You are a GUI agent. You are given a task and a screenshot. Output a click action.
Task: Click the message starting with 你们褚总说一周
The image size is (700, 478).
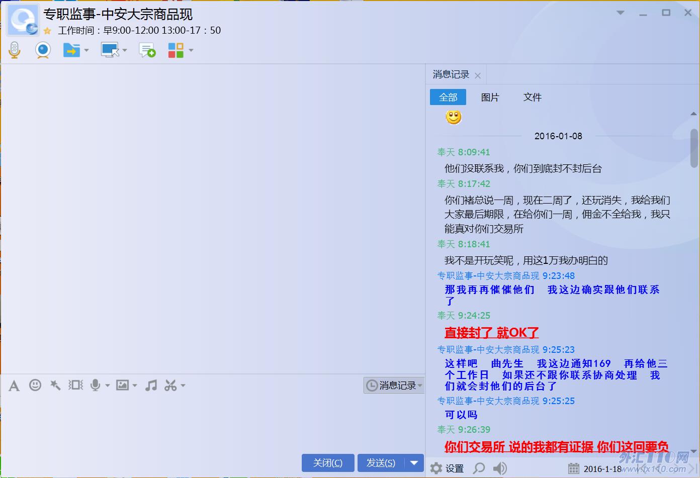point(557,215)
